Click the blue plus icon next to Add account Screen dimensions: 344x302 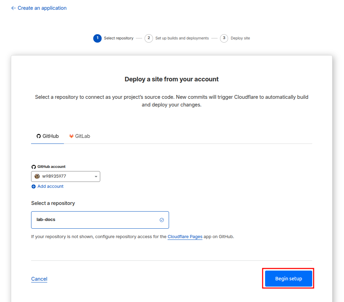click(33, 186)
